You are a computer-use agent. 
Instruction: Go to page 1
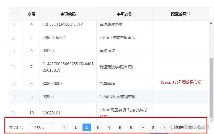[x=76, y=127]
